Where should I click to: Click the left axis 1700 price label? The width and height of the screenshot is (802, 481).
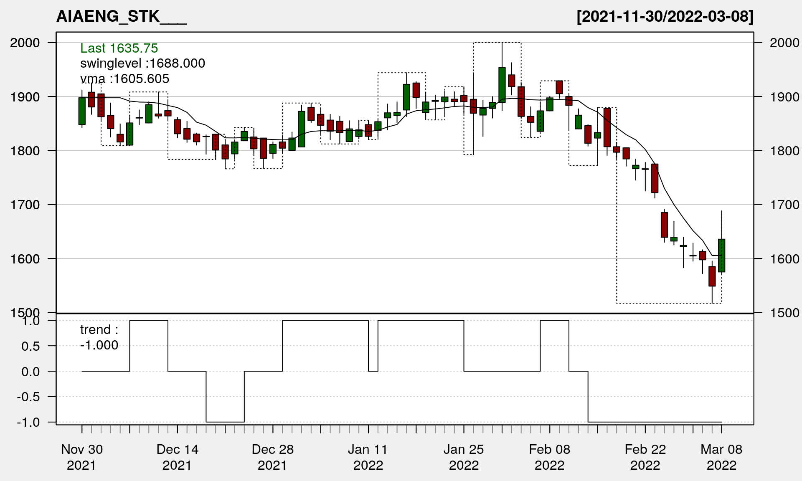pyautogui.click(x=25, y=205)
